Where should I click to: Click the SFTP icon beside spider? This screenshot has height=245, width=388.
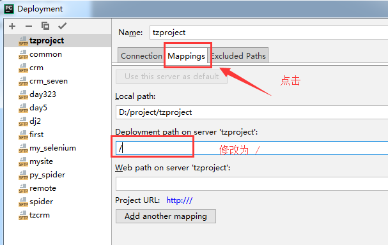pyautogui.click(x=23, y=202)
